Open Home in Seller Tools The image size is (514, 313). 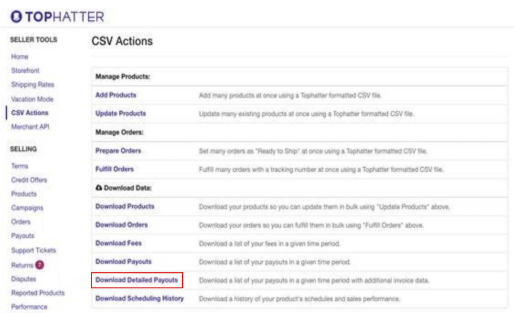pos(20,56)
